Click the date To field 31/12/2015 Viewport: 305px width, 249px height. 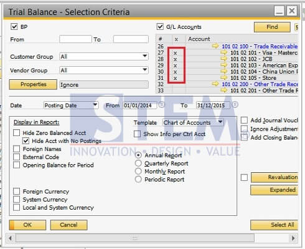[213, 105]
